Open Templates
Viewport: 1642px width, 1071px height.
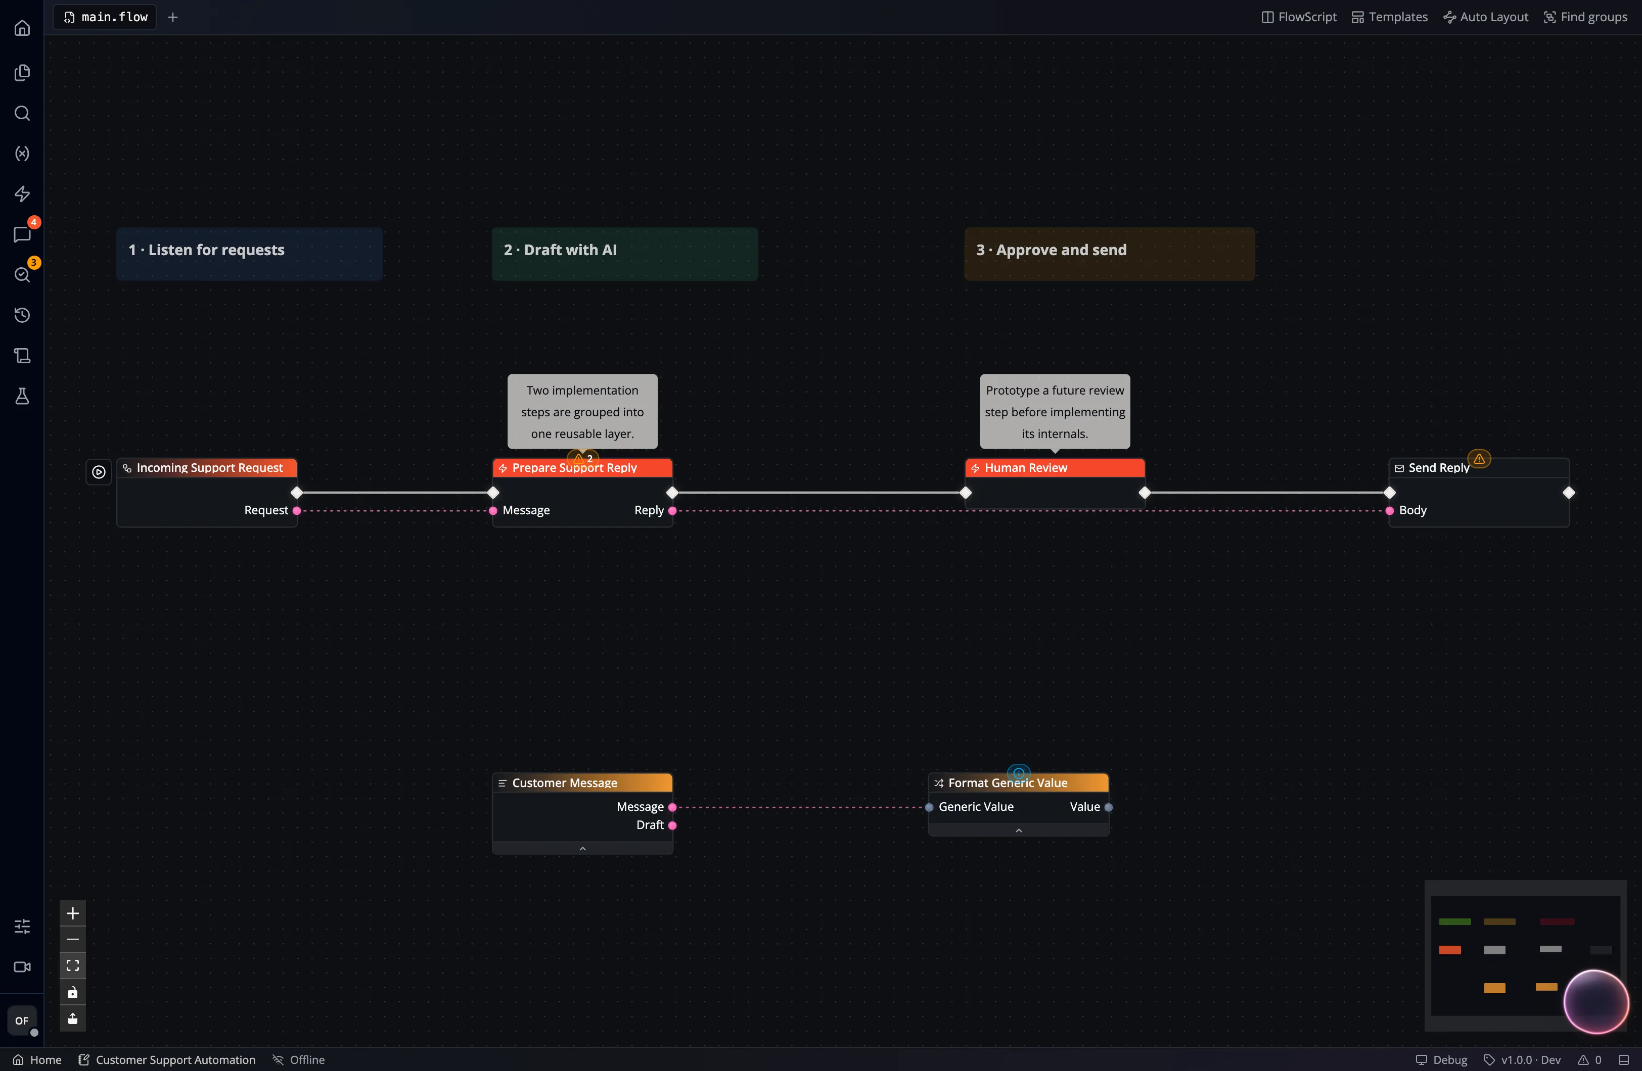[1390, 17]
